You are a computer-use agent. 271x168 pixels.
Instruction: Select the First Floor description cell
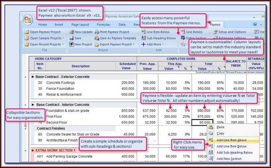click(x=54, y=117)
